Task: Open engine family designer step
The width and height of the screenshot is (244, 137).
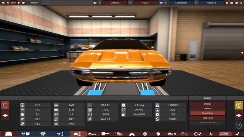Action: [x=26, y=134]
